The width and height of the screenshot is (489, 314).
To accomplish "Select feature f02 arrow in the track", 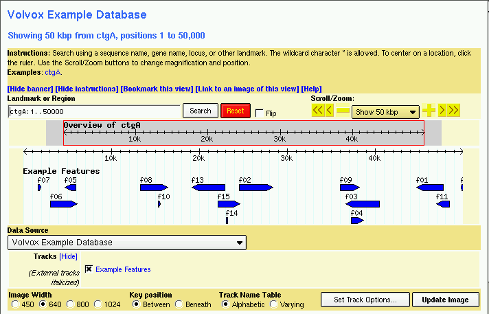I will tap(255, 188).
